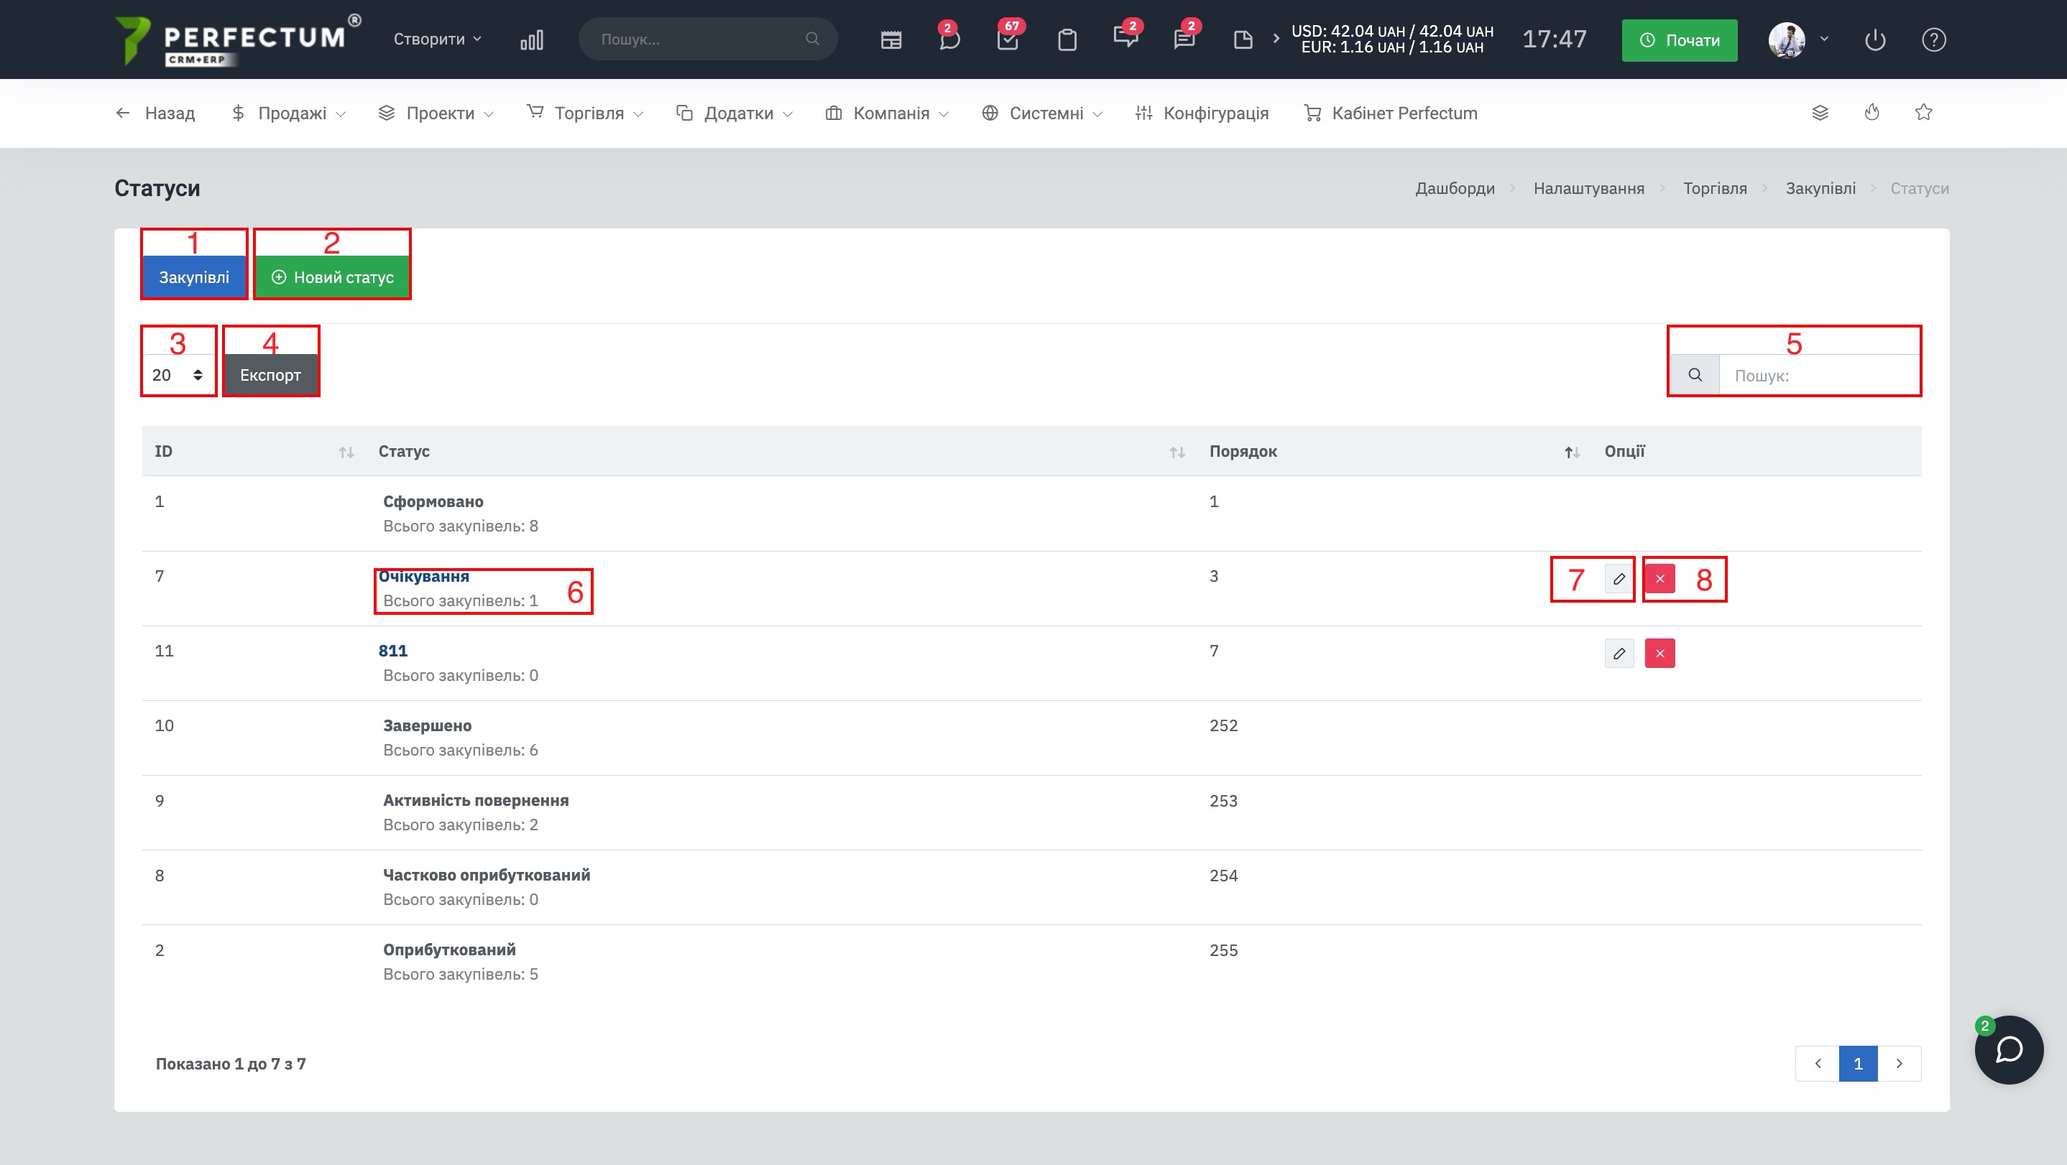Click the star favorites icon
2067x1165 pixels.
click(x=1923, y=113)
